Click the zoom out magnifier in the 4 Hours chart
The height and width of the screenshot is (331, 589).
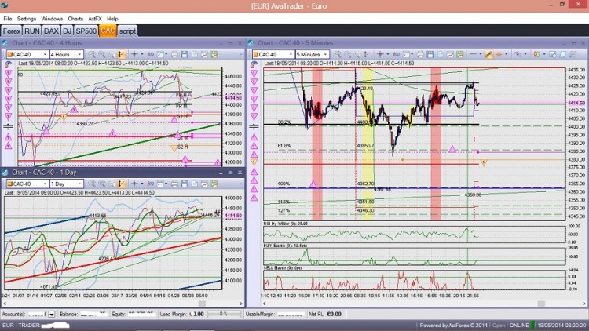click(x=102, y=55)
